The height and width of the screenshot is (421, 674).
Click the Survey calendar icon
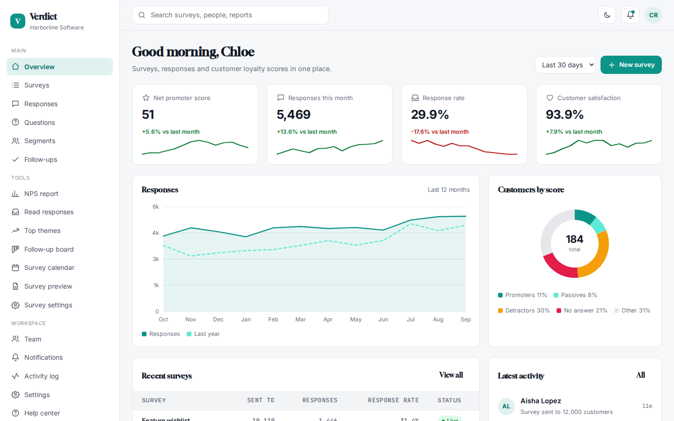[x=15, y=268]
